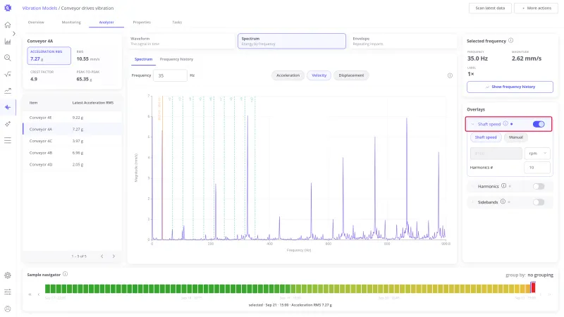Click the tallest spectrum peak near 320 Hz

coord(247,117)
